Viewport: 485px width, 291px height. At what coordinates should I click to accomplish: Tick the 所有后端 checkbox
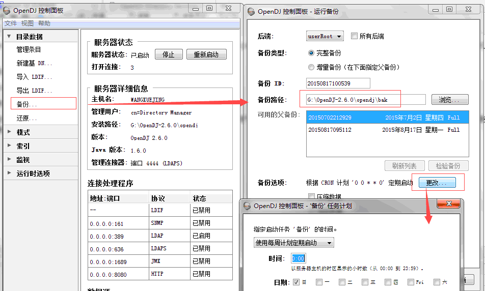point(354,36)
